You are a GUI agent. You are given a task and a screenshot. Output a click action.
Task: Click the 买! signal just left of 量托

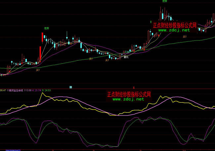pyautogui.click(x=107, y=60)
